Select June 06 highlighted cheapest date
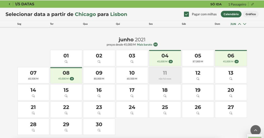Screen dimensions: 264x138 click(231, 58)
